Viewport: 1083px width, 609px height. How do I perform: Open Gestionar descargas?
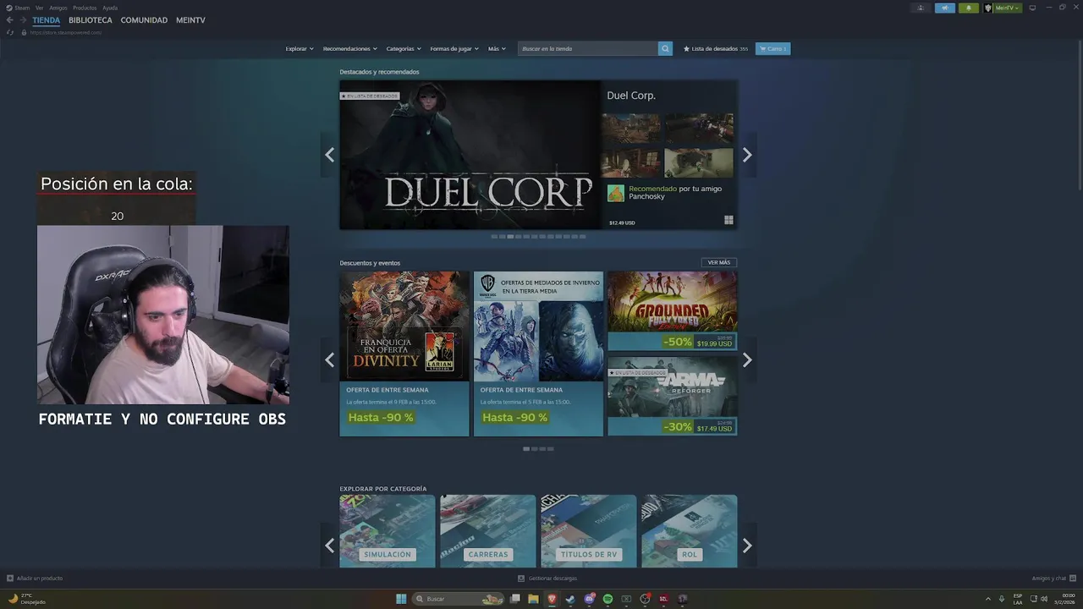[x=552, y=579]
